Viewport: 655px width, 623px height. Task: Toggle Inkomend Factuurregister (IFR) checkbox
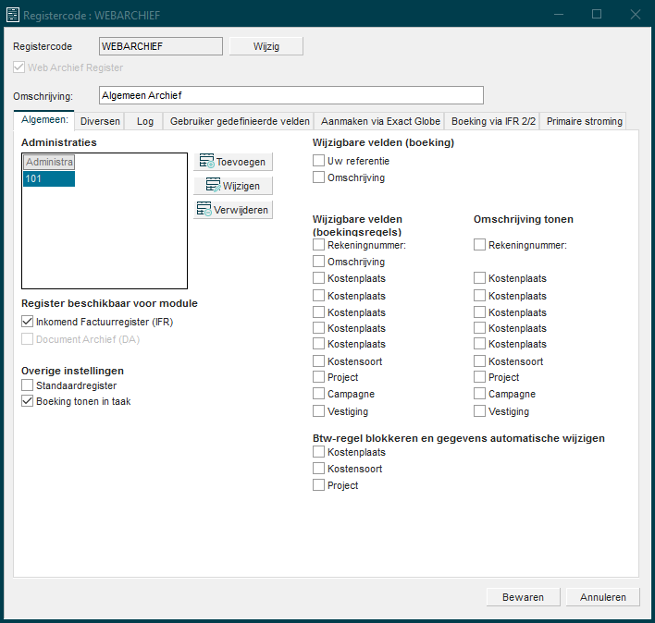click(x=28, y=322)
